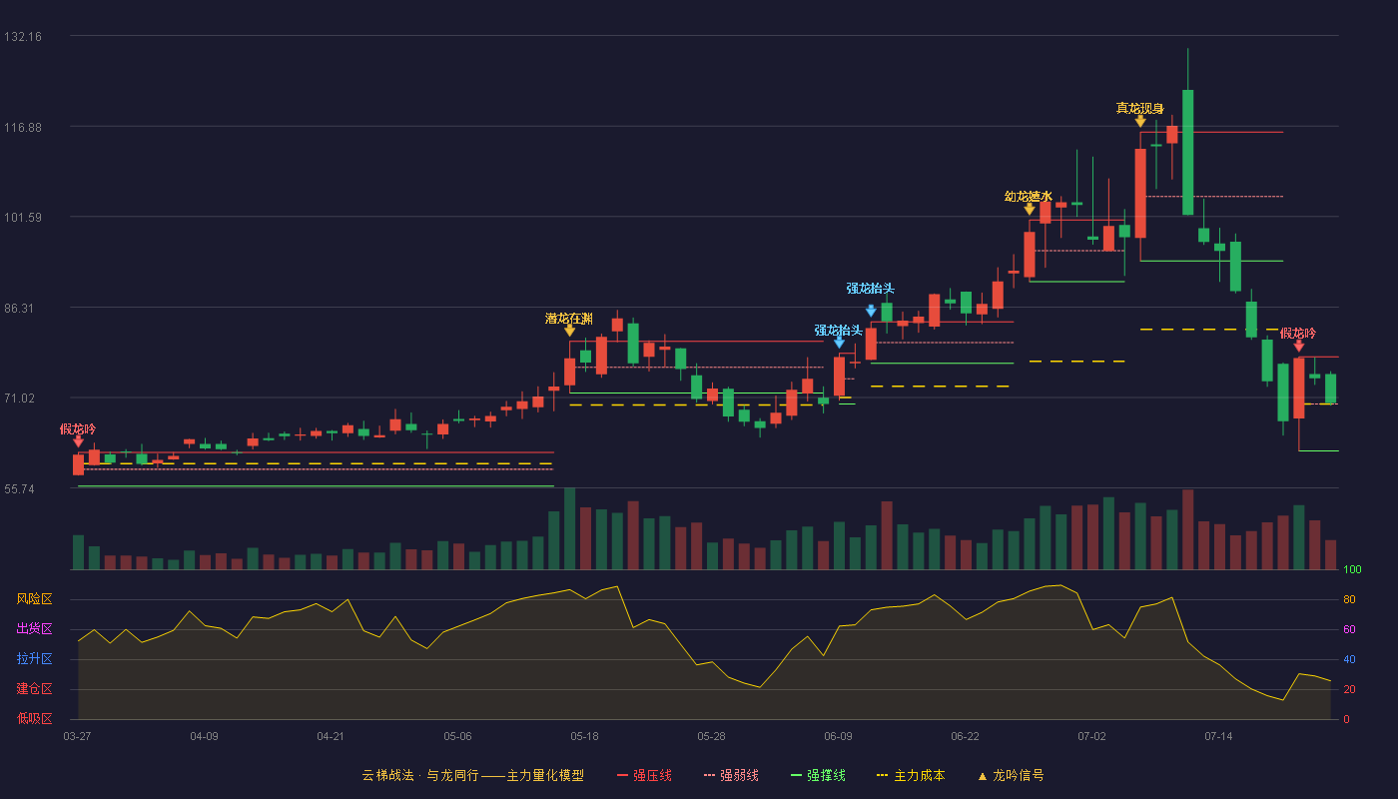Click the 116.88 price axis label

23,127
